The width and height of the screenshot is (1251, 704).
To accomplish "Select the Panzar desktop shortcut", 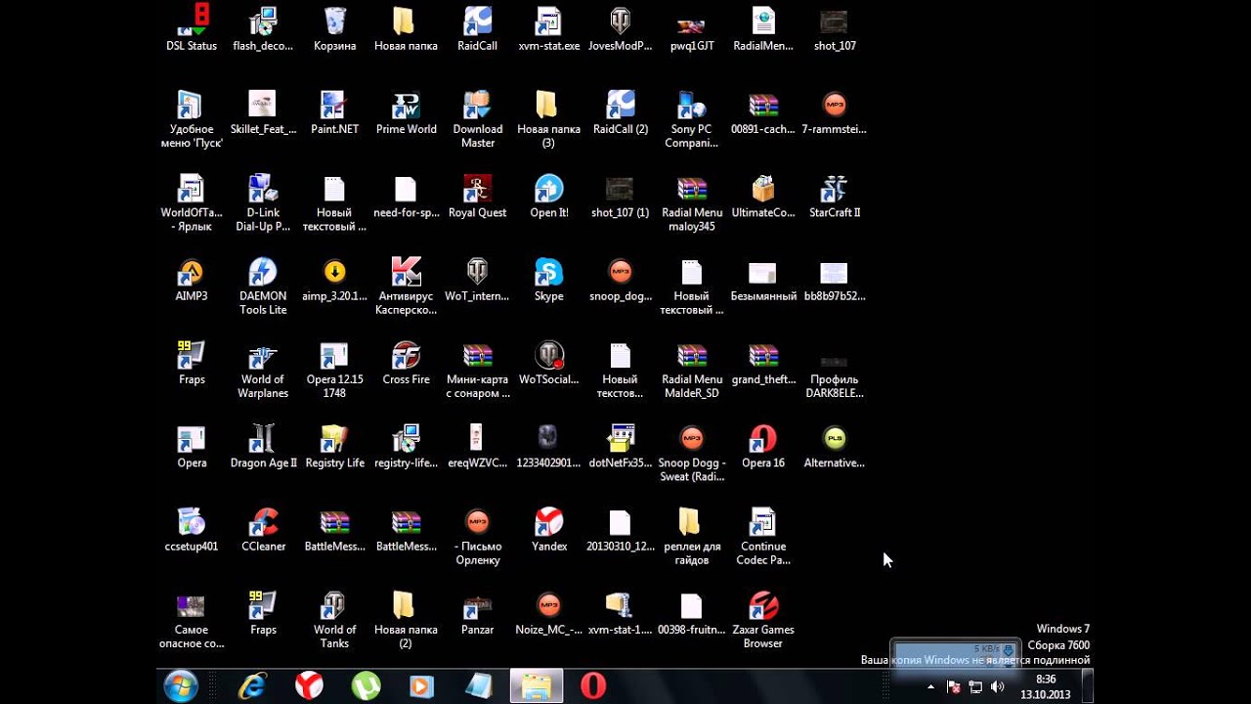I will pyautogui.click(x=477, y=613).
